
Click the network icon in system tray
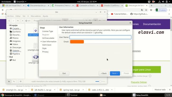click(159, 2)
